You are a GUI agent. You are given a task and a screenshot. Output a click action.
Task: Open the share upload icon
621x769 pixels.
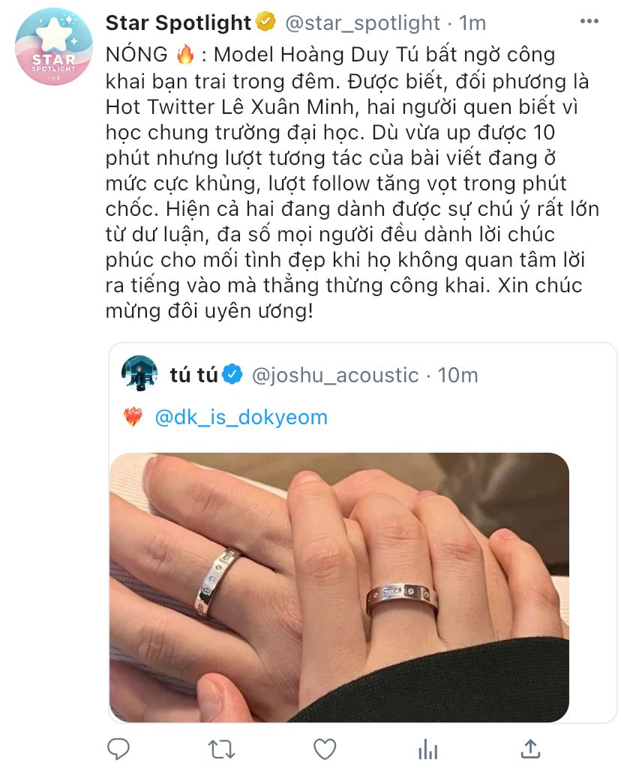[531, 749]
